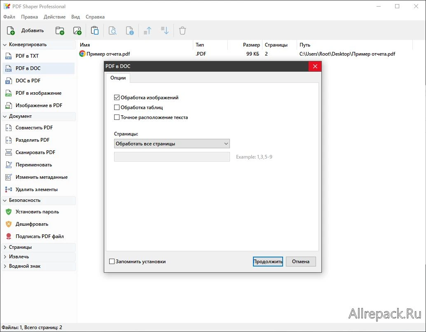Click the file path C:\Users\Root\Desktop cell

pyautogui.click(x=347, y=54)
